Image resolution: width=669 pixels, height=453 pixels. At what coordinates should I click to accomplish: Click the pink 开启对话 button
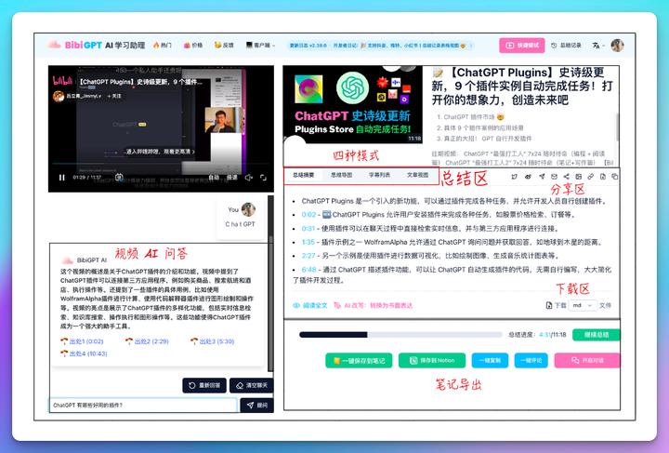[x=587, y=360]
